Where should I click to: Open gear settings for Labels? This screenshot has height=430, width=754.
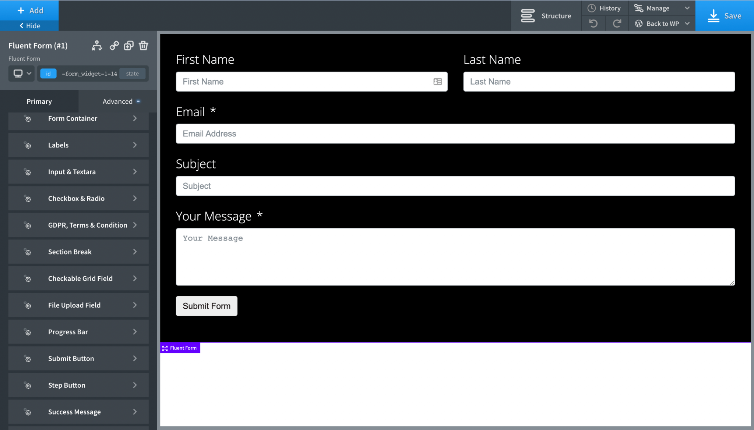tap(28, 145)
